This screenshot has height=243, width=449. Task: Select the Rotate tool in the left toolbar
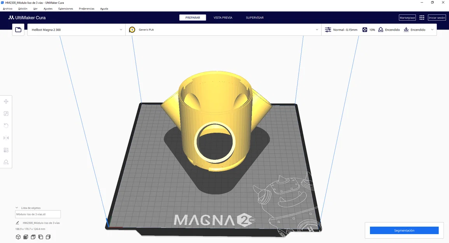6,126
